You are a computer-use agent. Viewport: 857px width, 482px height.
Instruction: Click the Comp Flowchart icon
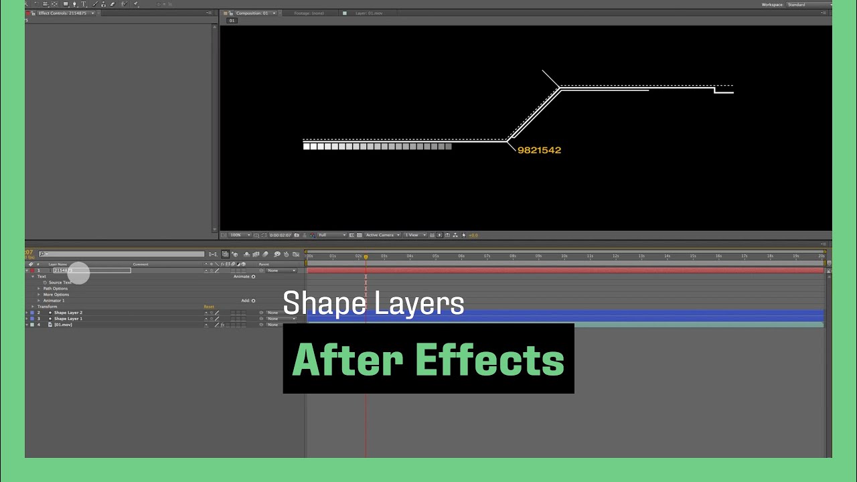click(455, 235)
